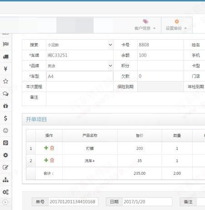Open the flag icon in sidebar
205x210 pixels.
(5, 44)
